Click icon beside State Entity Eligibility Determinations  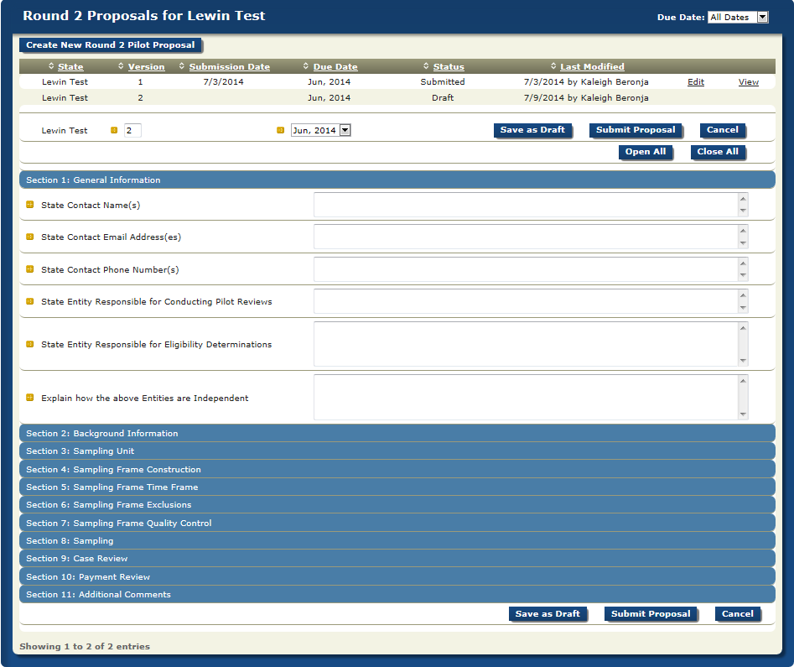[30, 344]
